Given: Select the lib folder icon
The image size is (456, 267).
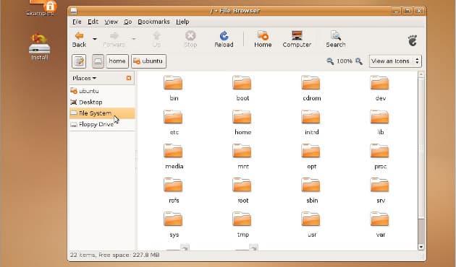Looking at the screenshot, I should click(380, 116).
